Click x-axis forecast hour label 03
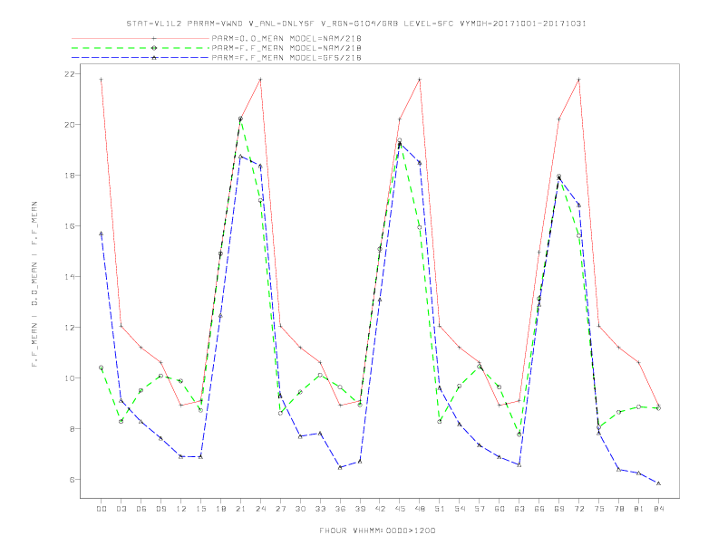The image size is (718, 554). click(x=121, y=509)
